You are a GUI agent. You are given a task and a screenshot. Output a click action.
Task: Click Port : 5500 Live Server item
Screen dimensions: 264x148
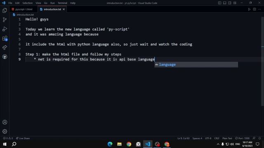pyautogui.click(x=242, y=139)
